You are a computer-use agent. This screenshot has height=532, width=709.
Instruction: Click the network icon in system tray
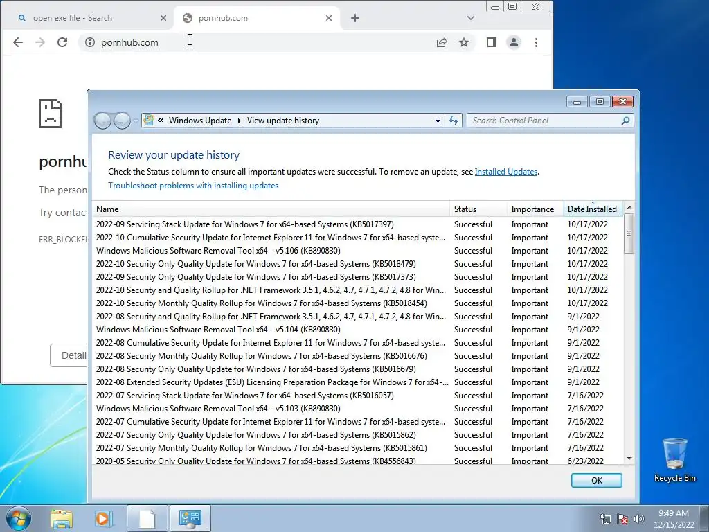[x=605, y=519]
